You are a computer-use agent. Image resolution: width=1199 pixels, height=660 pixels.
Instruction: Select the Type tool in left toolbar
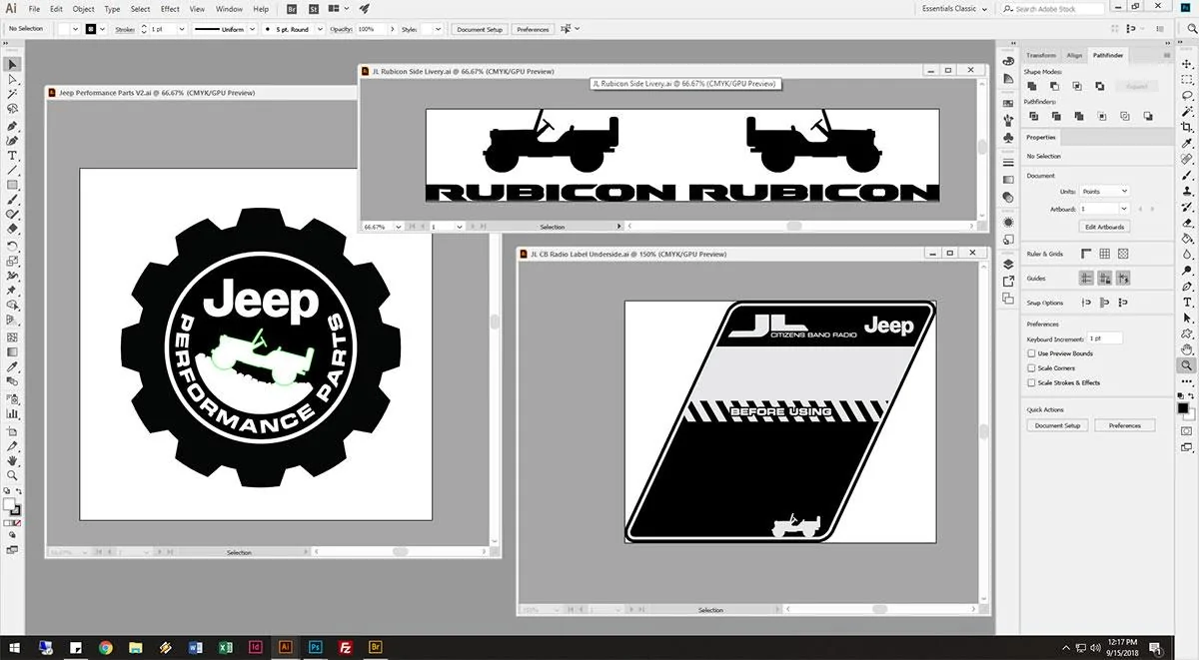coord(12,156)
